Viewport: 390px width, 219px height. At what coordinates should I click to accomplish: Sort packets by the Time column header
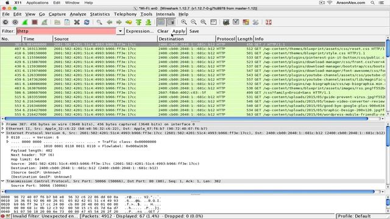click(37, 39)
